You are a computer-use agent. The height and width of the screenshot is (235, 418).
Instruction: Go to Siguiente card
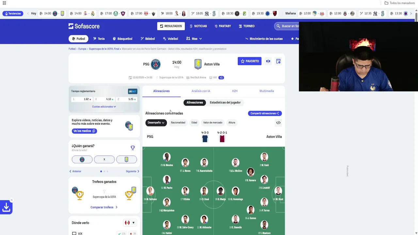(x=133, y=171)
